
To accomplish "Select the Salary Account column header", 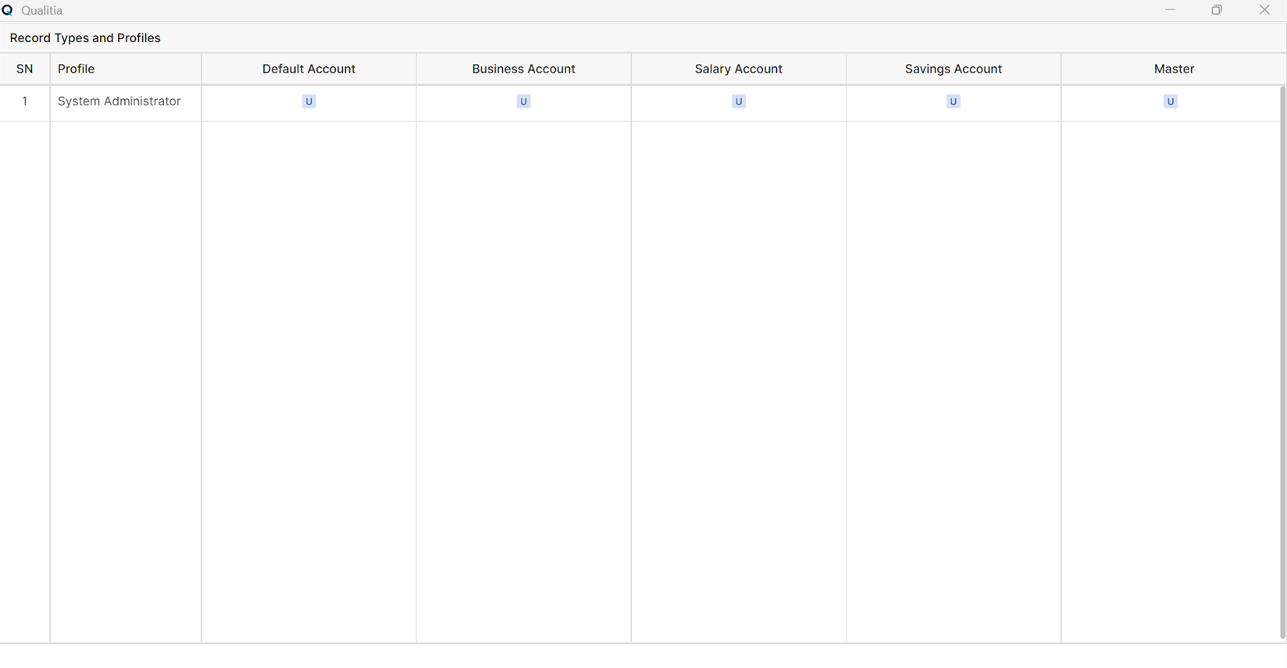I will click(x=739, y=69).
